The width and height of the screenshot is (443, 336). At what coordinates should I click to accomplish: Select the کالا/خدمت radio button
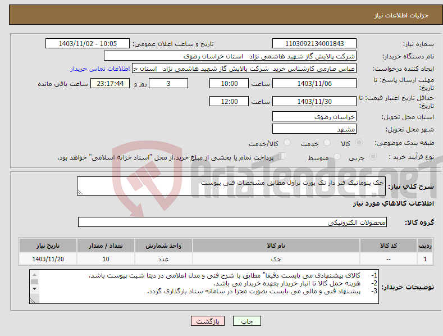(x=287, y=143)
